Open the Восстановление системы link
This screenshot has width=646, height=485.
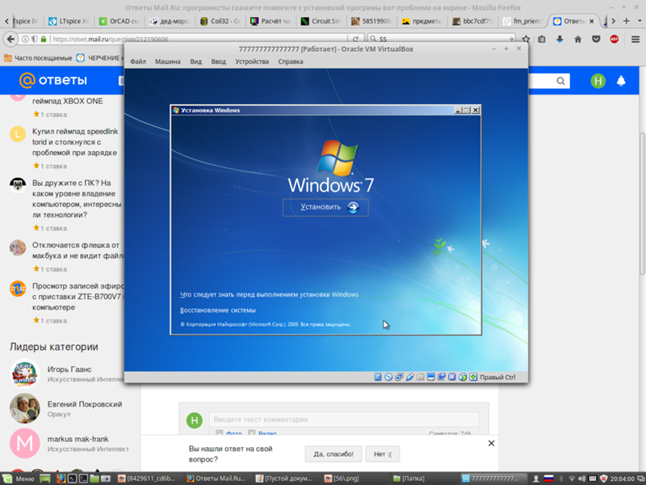click(x=217, y=310)
